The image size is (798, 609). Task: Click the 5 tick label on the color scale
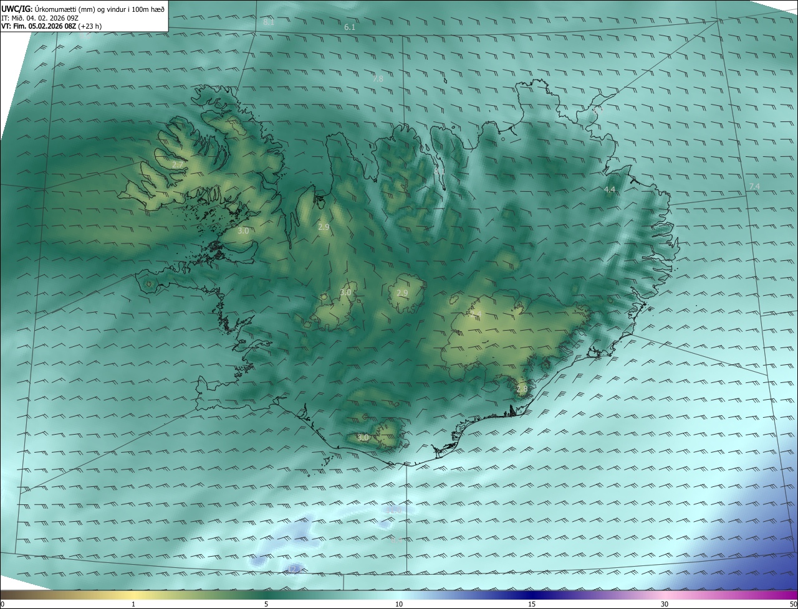[x=266, y=604]
